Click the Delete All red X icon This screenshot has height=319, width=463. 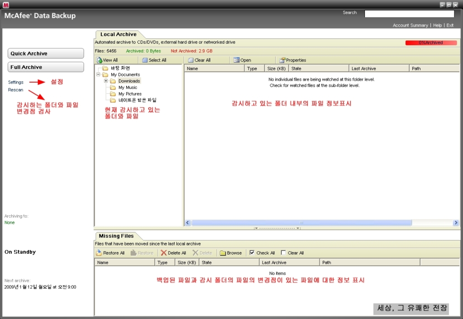164,253
